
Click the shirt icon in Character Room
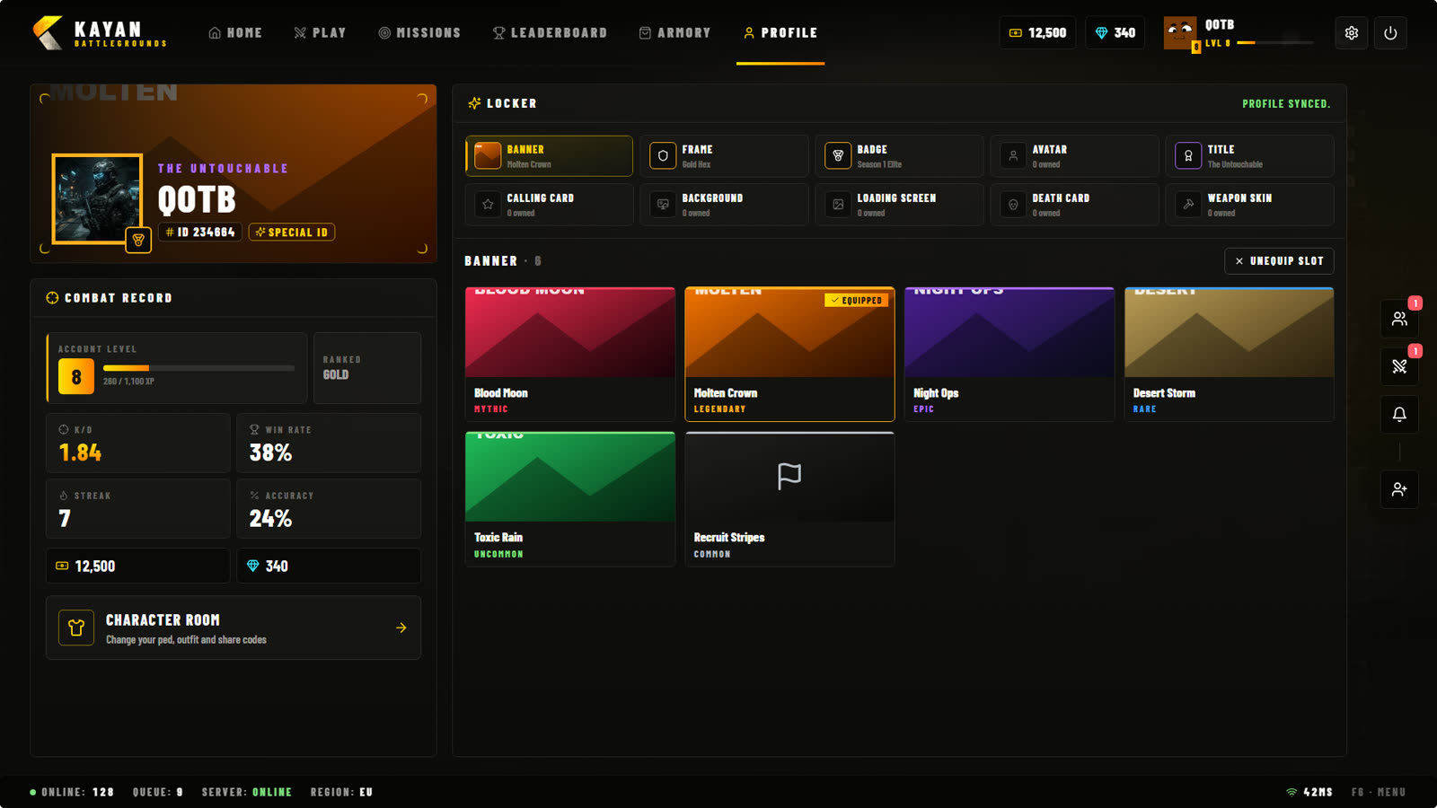click(x=76, y=628)
